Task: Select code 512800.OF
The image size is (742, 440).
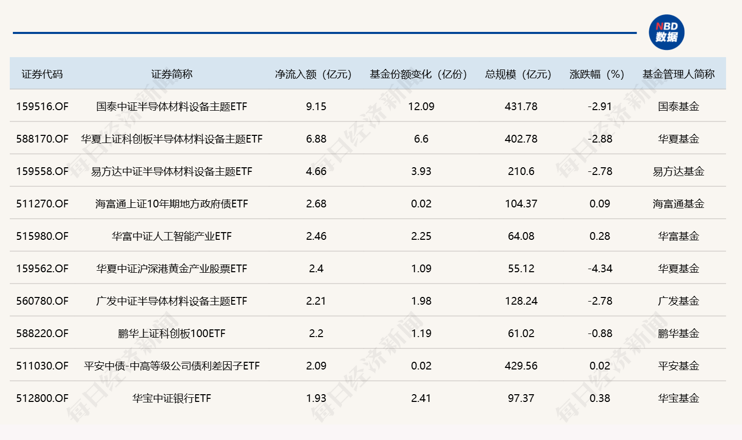Action: (42, 398)
